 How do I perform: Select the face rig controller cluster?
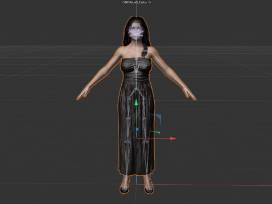tap(136, 33)
